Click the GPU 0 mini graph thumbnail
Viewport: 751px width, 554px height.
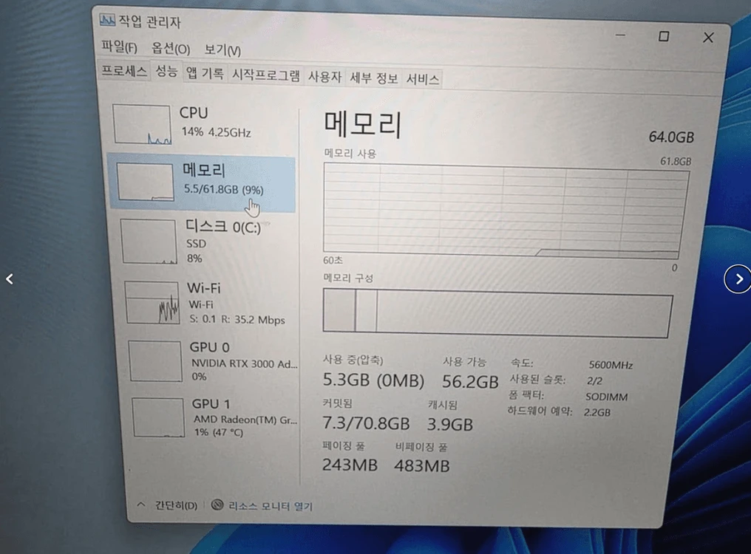156,361
